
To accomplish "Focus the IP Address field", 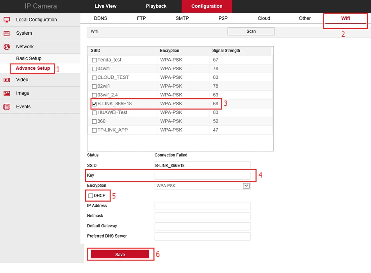I will 202,206.
